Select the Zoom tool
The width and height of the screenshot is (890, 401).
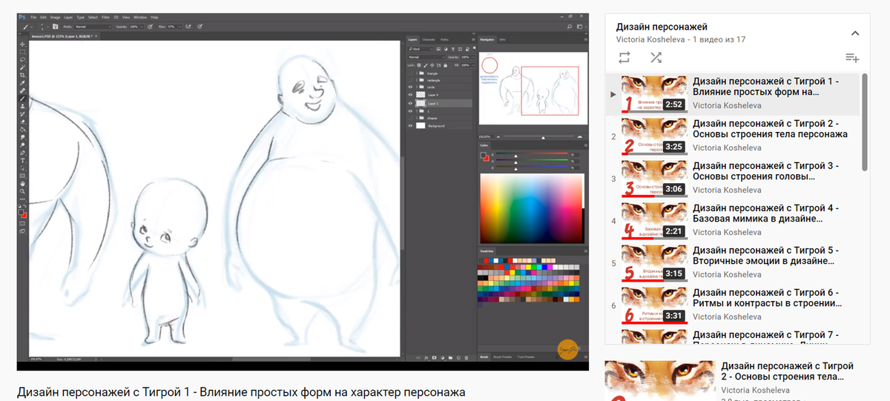pos(22,191)
